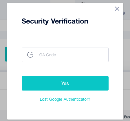Click the help question mark icon behind dialog
130x121 pixels.
click(124, 13)
